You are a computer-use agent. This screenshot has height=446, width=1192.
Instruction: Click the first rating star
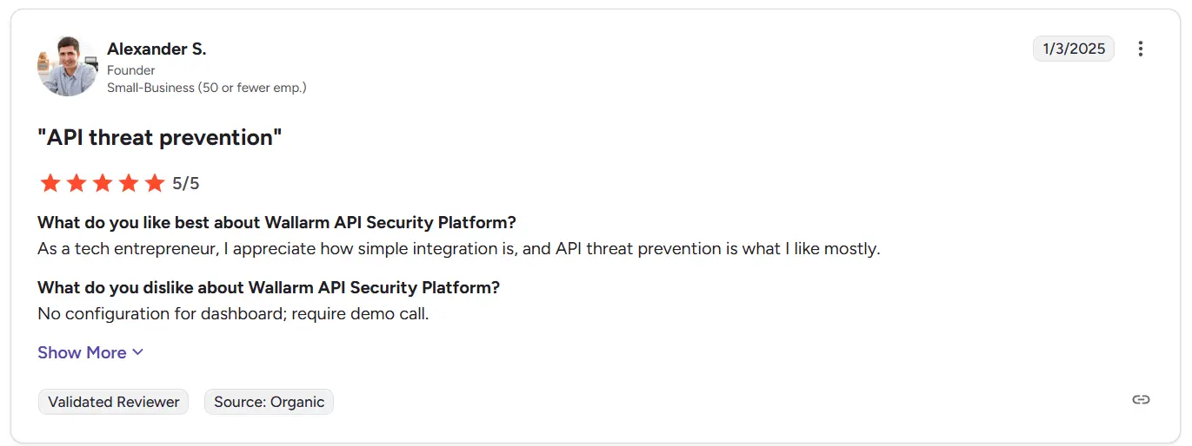click(x=50, y=183)
